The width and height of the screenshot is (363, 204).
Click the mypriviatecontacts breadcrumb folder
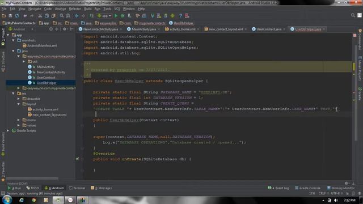[x=150, y=23]
